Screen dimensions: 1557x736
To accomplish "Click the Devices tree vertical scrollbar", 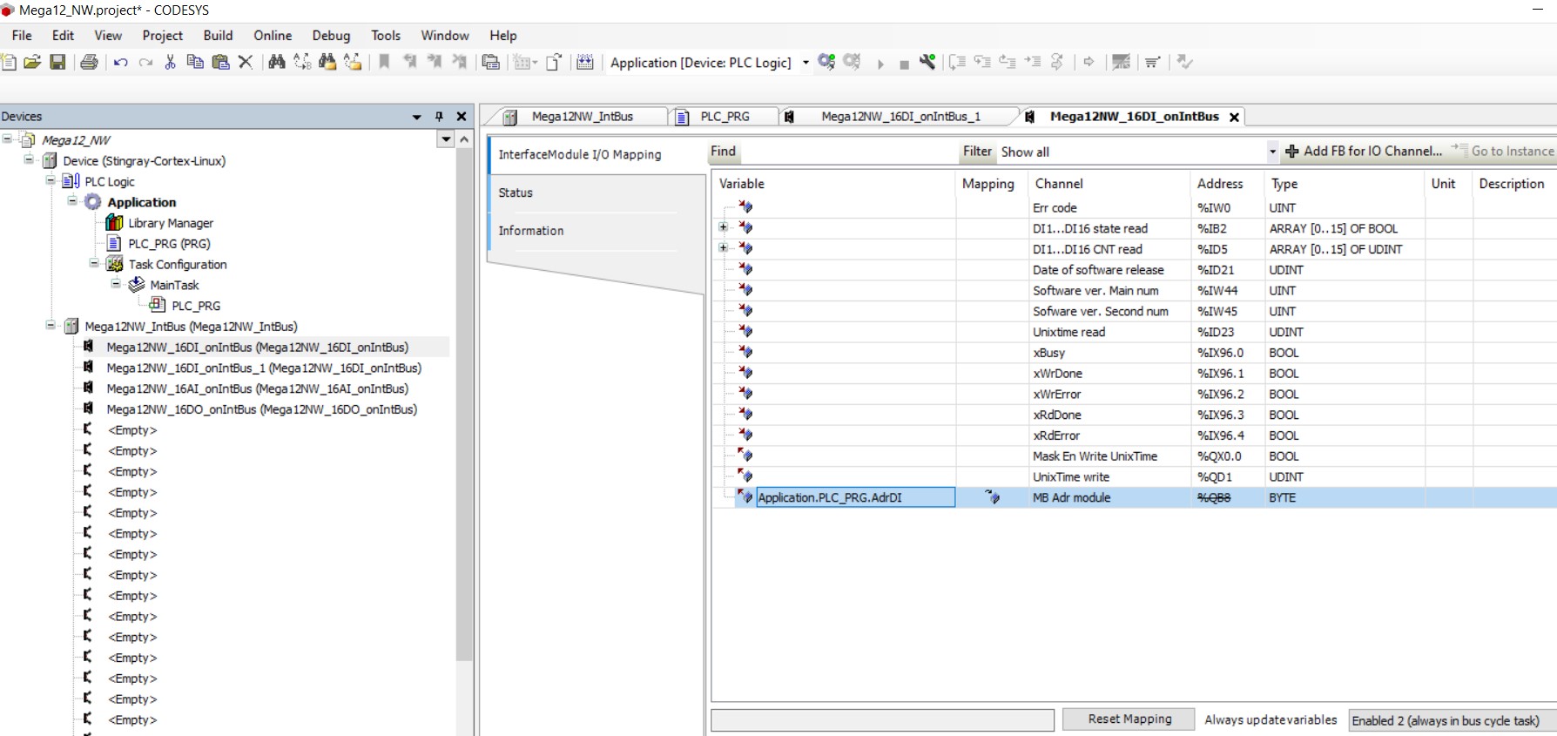I will pyautogui.click(x=464, y=401).
